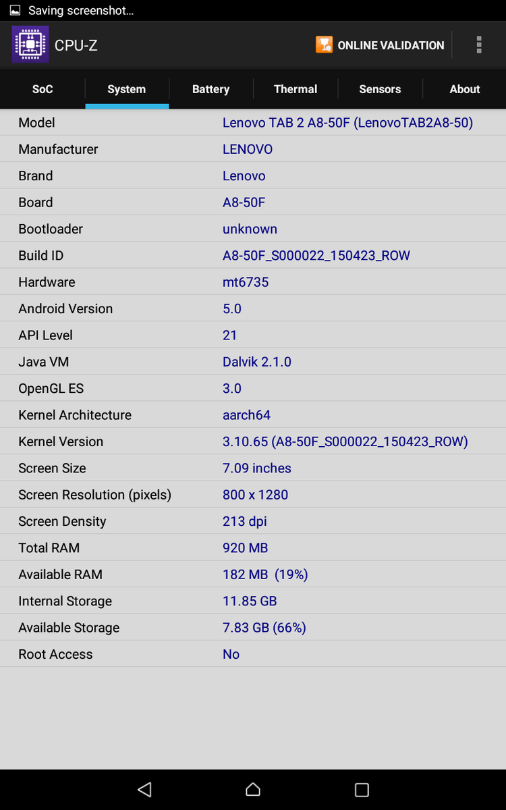Viewport: 506px width, 810px height.
Task: Select the System tab
Action: click(126, 89)
